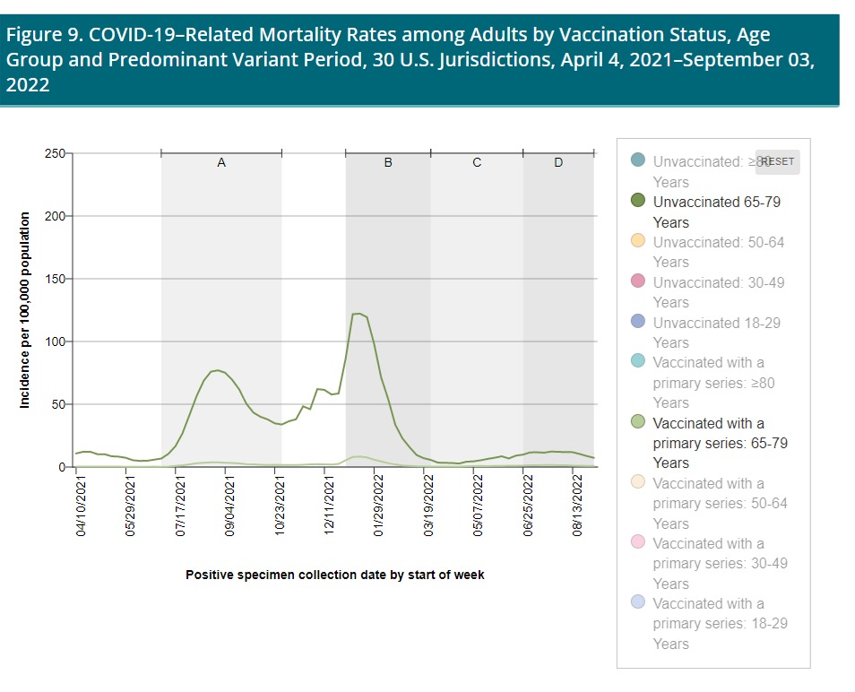Enable Unvaccinated 30-49 Years legend item
Image resolution: width=855 pixels, height=692 pixels.
pos(637,281)
